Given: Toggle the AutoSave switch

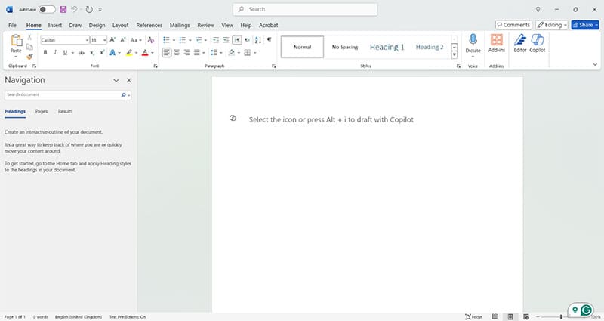Looking at the screenshot, I should point(47,9).
